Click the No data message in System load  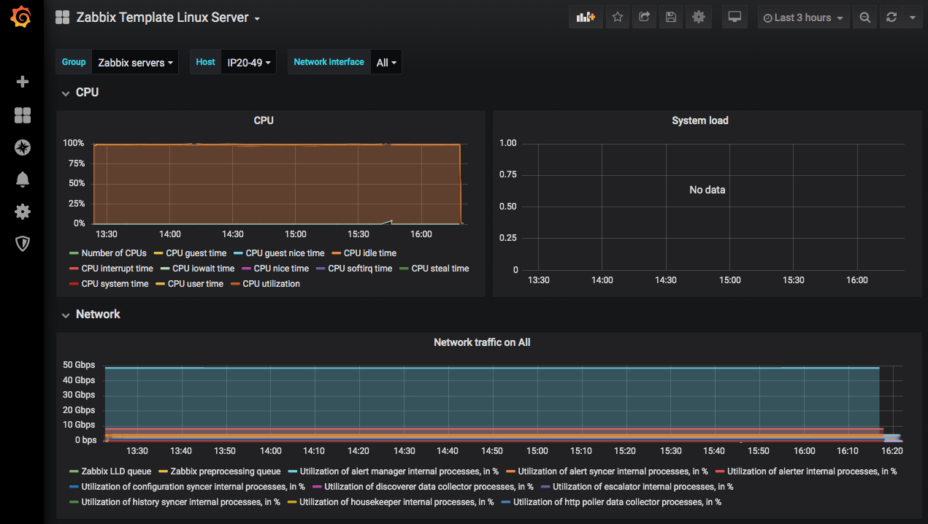707,190
